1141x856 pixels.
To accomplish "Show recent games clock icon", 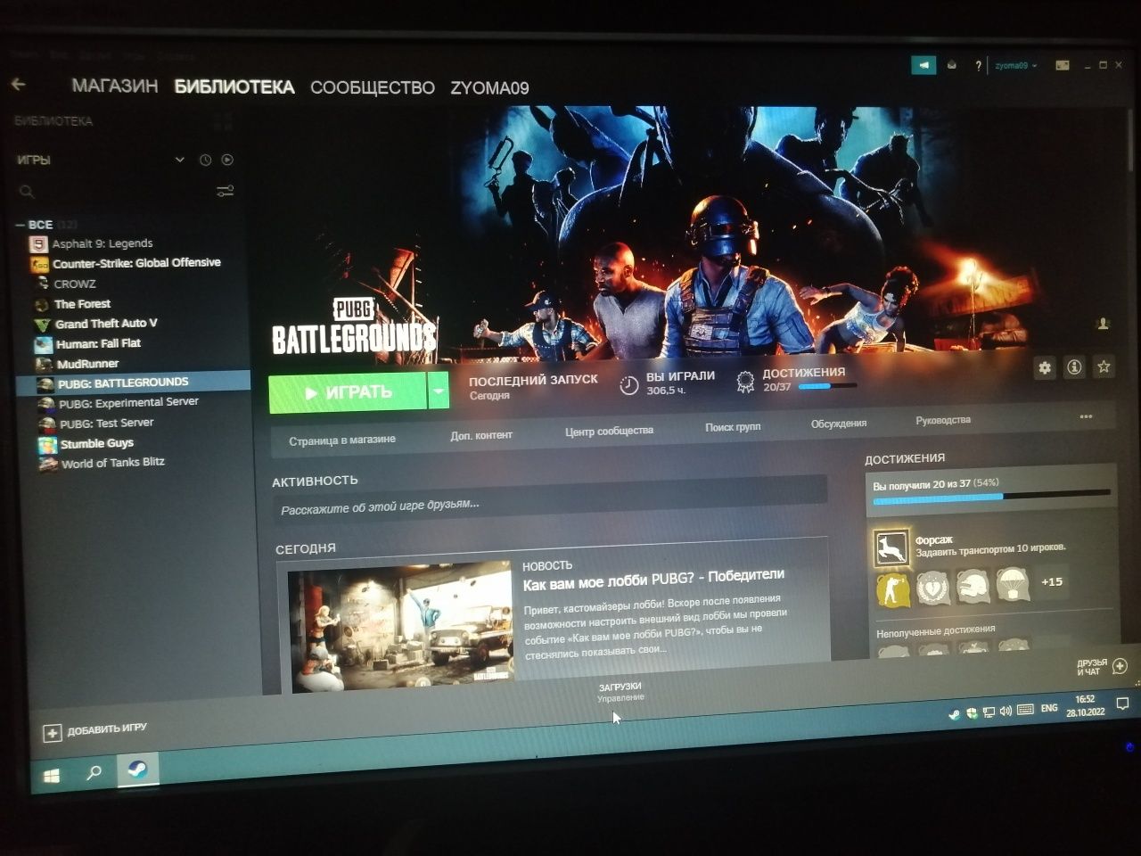I will click(205, 160).
